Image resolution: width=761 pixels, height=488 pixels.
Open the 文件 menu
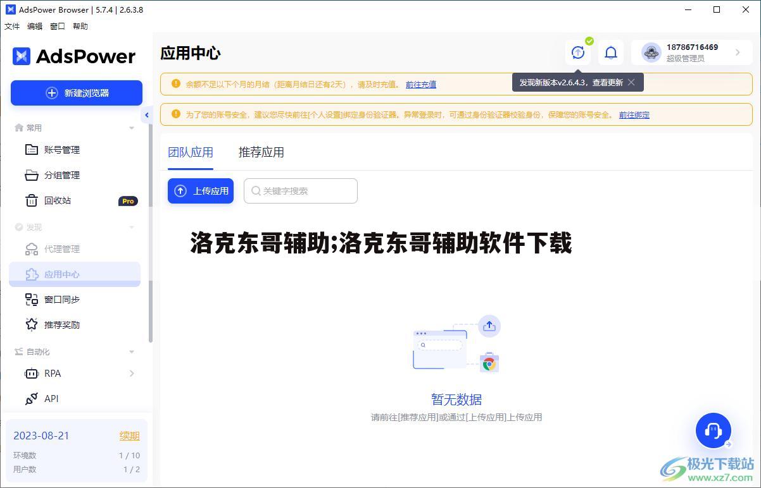click(12, 27)
